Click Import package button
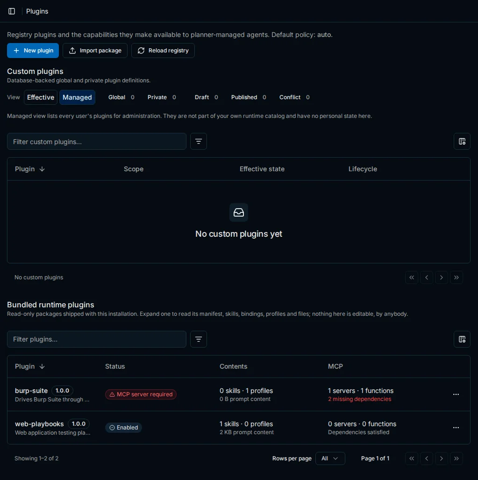The image size is (478, 480). click(x=95, y=51)
